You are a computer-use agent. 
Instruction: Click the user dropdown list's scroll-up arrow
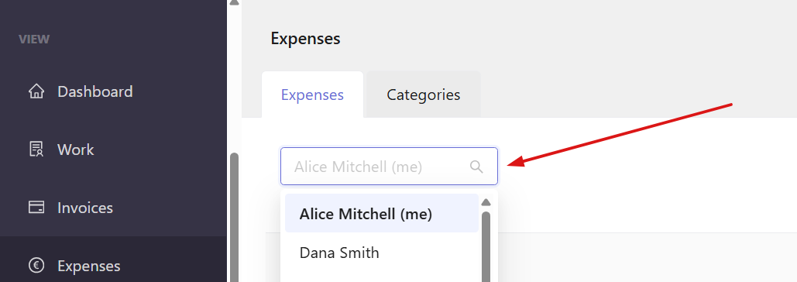(486, 202)
